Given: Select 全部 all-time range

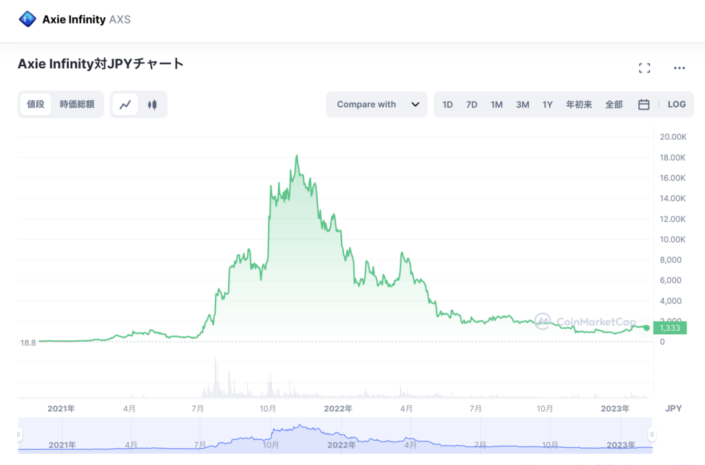Looking at the screenshot, I should click(614, 105).
